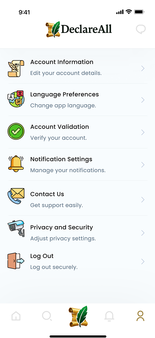155x338 pixels.
Task: Switch to the Search tab
Action: 47,316
